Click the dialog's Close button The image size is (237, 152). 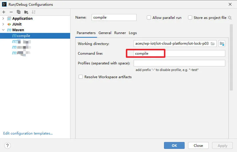tap(198, 145)
